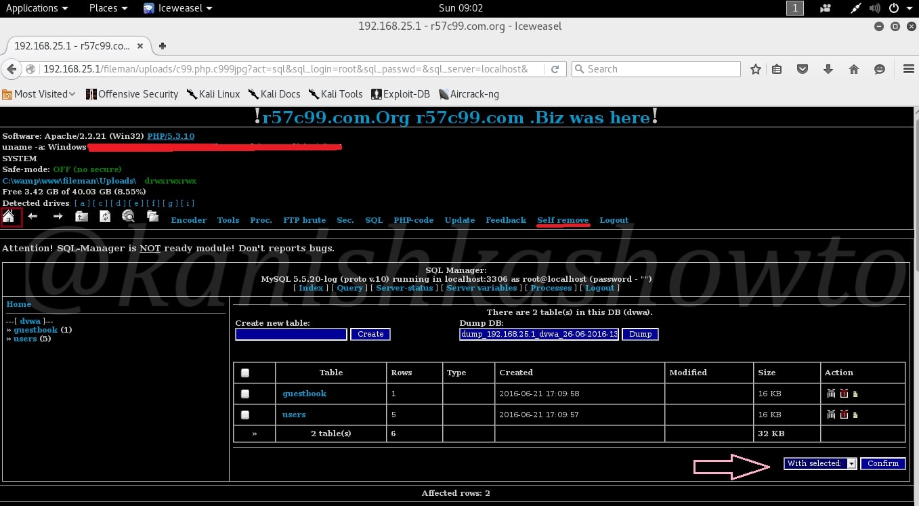Open the FTP brute shell menu item
The height and width of the screenshot is (506, 919).
[304, 220]
